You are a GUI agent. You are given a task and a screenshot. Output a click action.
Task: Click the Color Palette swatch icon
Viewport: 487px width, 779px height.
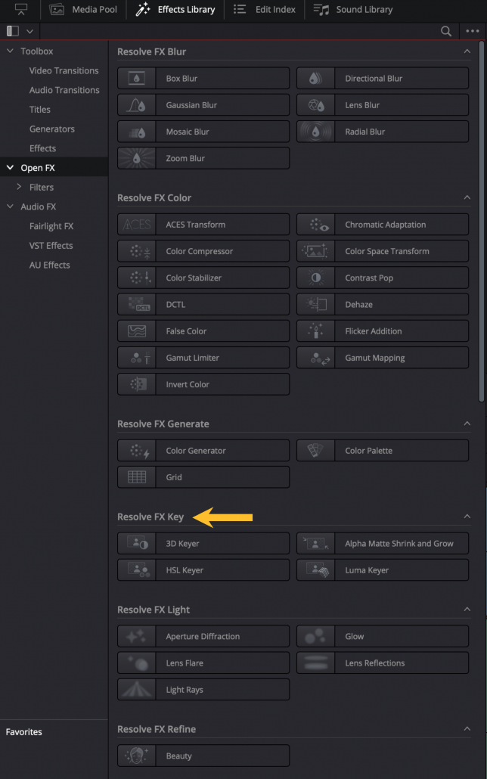click(x=315, y=451)
